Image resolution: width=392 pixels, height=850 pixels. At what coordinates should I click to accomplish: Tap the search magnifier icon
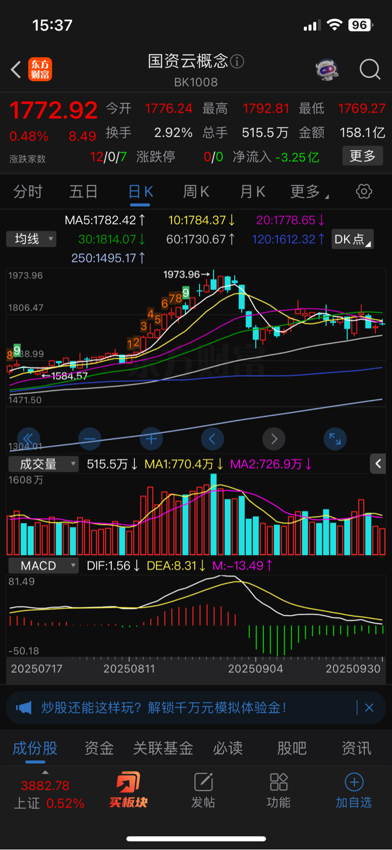[370, 69]
